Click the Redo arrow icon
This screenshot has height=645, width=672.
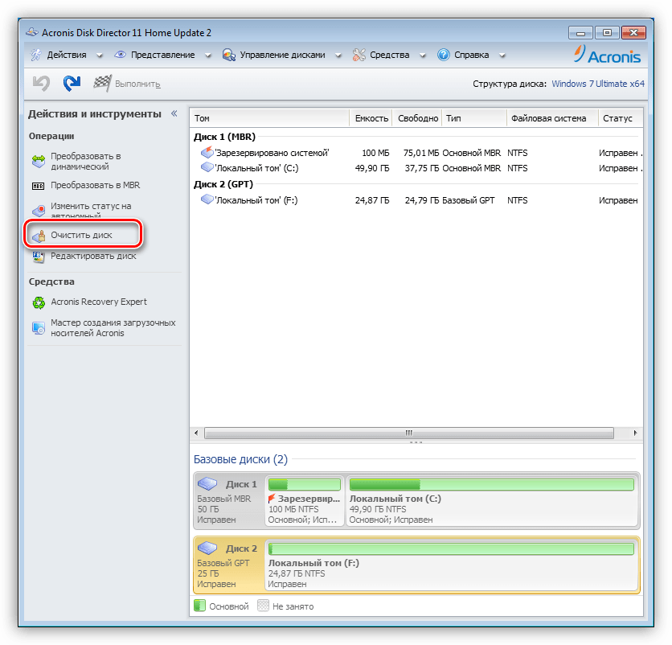(72, 83)
